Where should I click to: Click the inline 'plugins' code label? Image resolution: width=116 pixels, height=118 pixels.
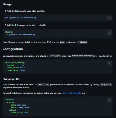tap(83, 42)
